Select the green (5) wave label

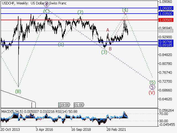(x=152, y=82)
